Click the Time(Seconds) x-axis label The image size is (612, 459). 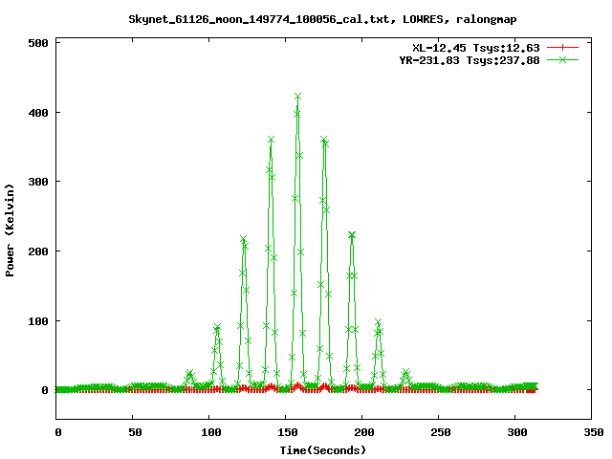pyautogui.click(x=322, y=449)
